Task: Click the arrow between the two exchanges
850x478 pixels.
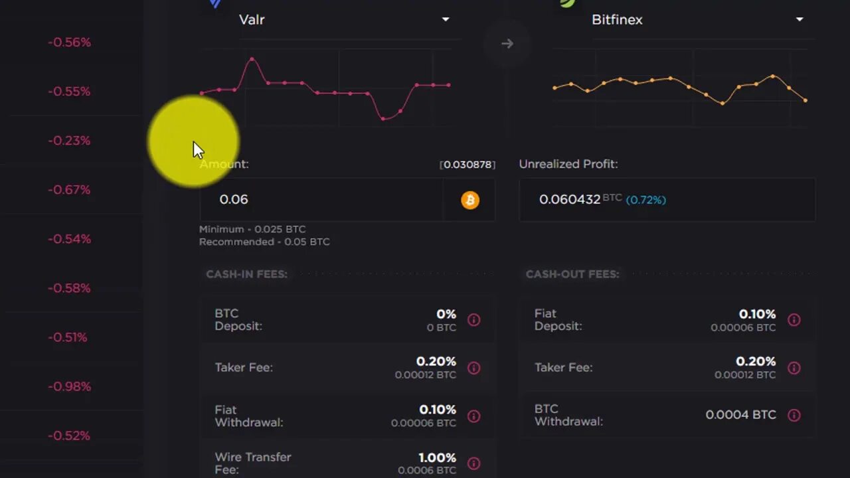Action: pos(507,44)
